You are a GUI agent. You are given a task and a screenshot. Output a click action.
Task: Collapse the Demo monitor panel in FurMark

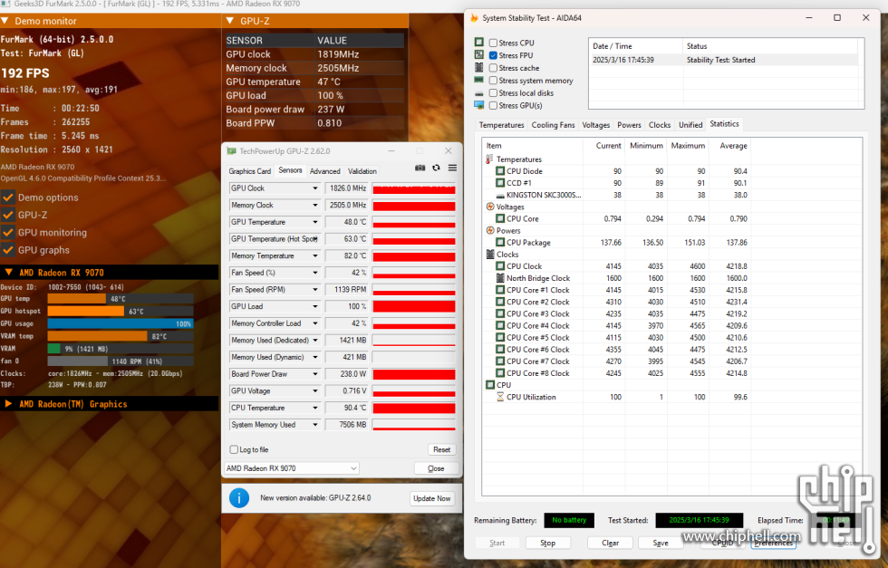pyautogui.click(x=5, y=21)
